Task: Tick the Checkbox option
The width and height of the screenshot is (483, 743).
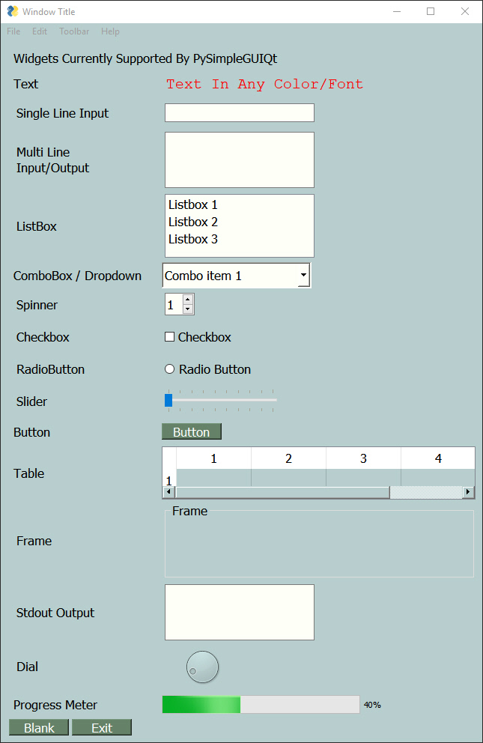Action: [169, 337]
